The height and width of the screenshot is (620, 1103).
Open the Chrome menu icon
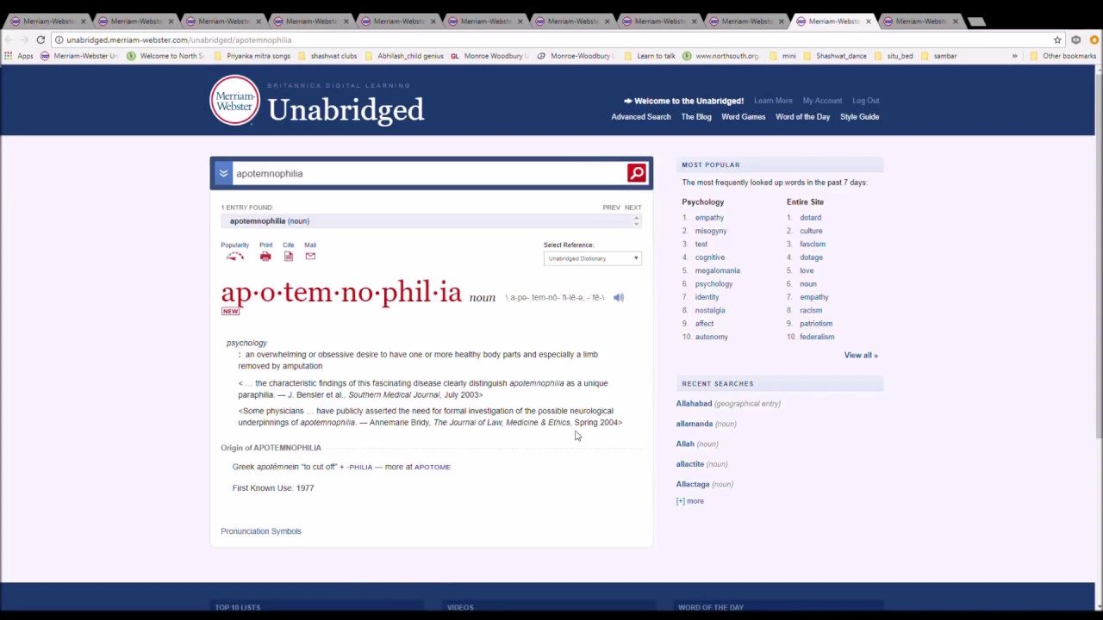pyautogui.click(x=1094, y=40)
